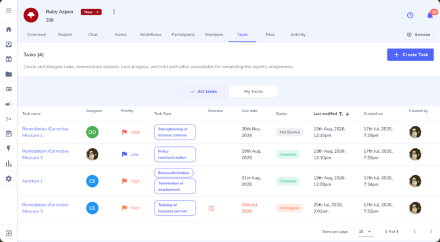
Task: Open the hamburger menu in the sidebar
Action: tap(9, 10)
